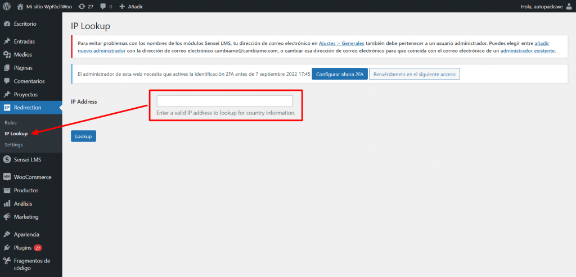Image resolution: width=576 pixels, height=277 pixels.
Task: Open the updates icon showing 27
Action: click(82, 7)
